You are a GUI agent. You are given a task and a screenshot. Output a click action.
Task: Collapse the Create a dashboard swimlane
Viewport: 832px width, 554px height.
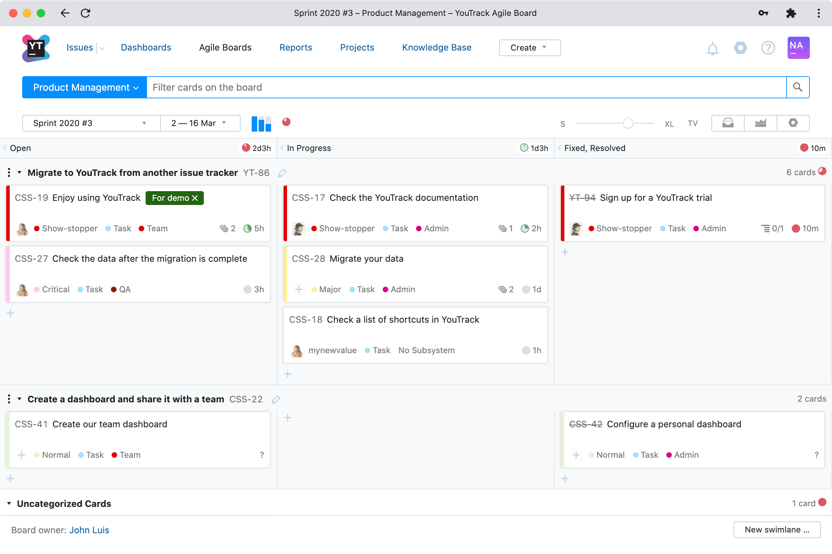(x=19, y=399)
